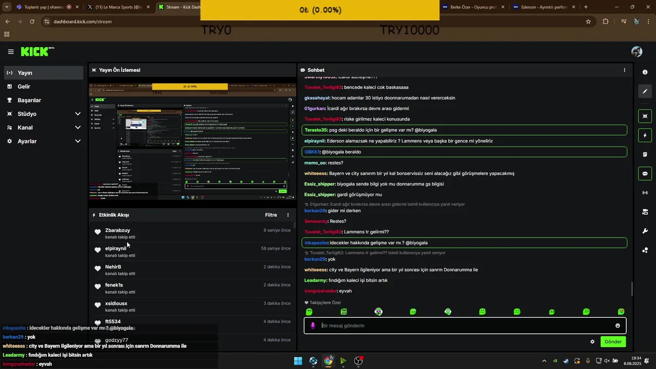
Task: Open Chrome extensions puzzle icon
Action: point(606,22)
